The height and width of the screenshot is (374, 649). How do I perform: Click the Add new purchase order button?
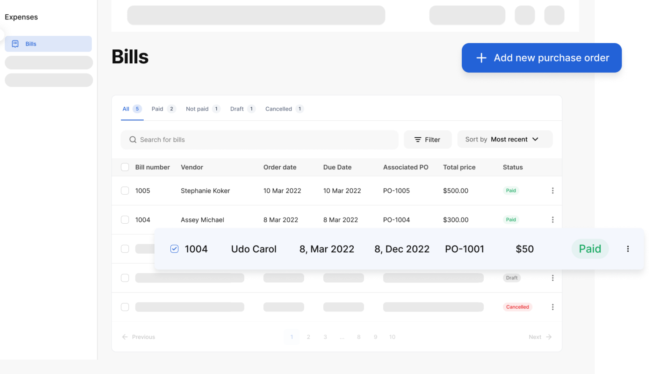tap(542, 58)
